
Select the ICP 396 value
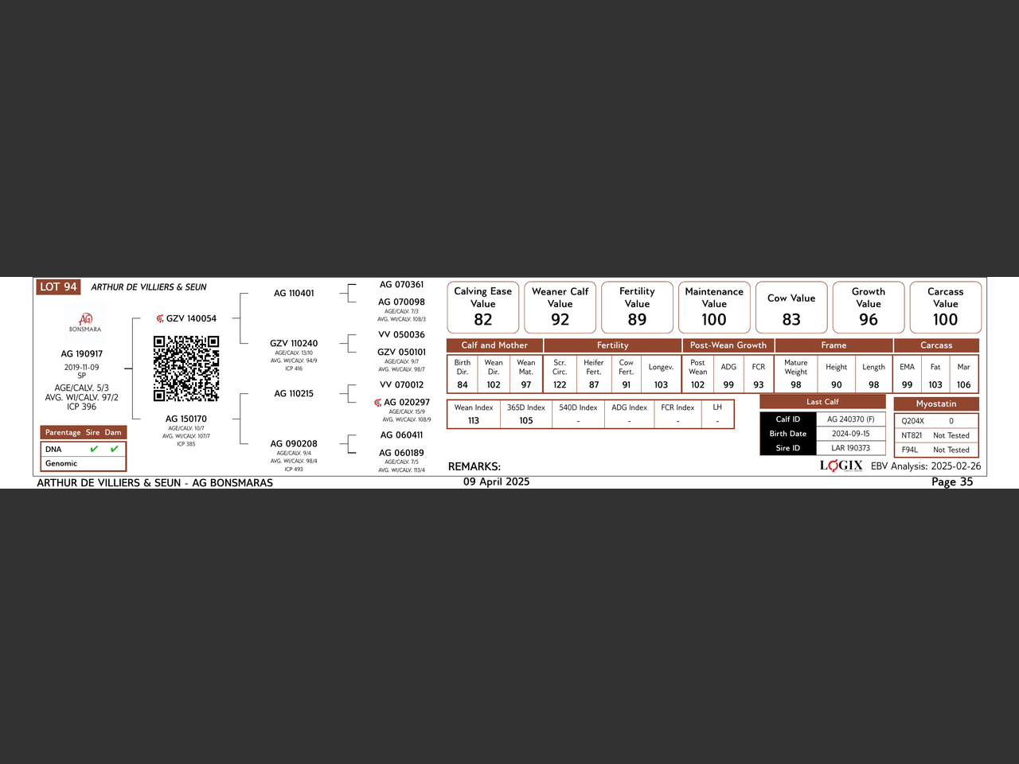pyautogui.click(x=82, y=407)
